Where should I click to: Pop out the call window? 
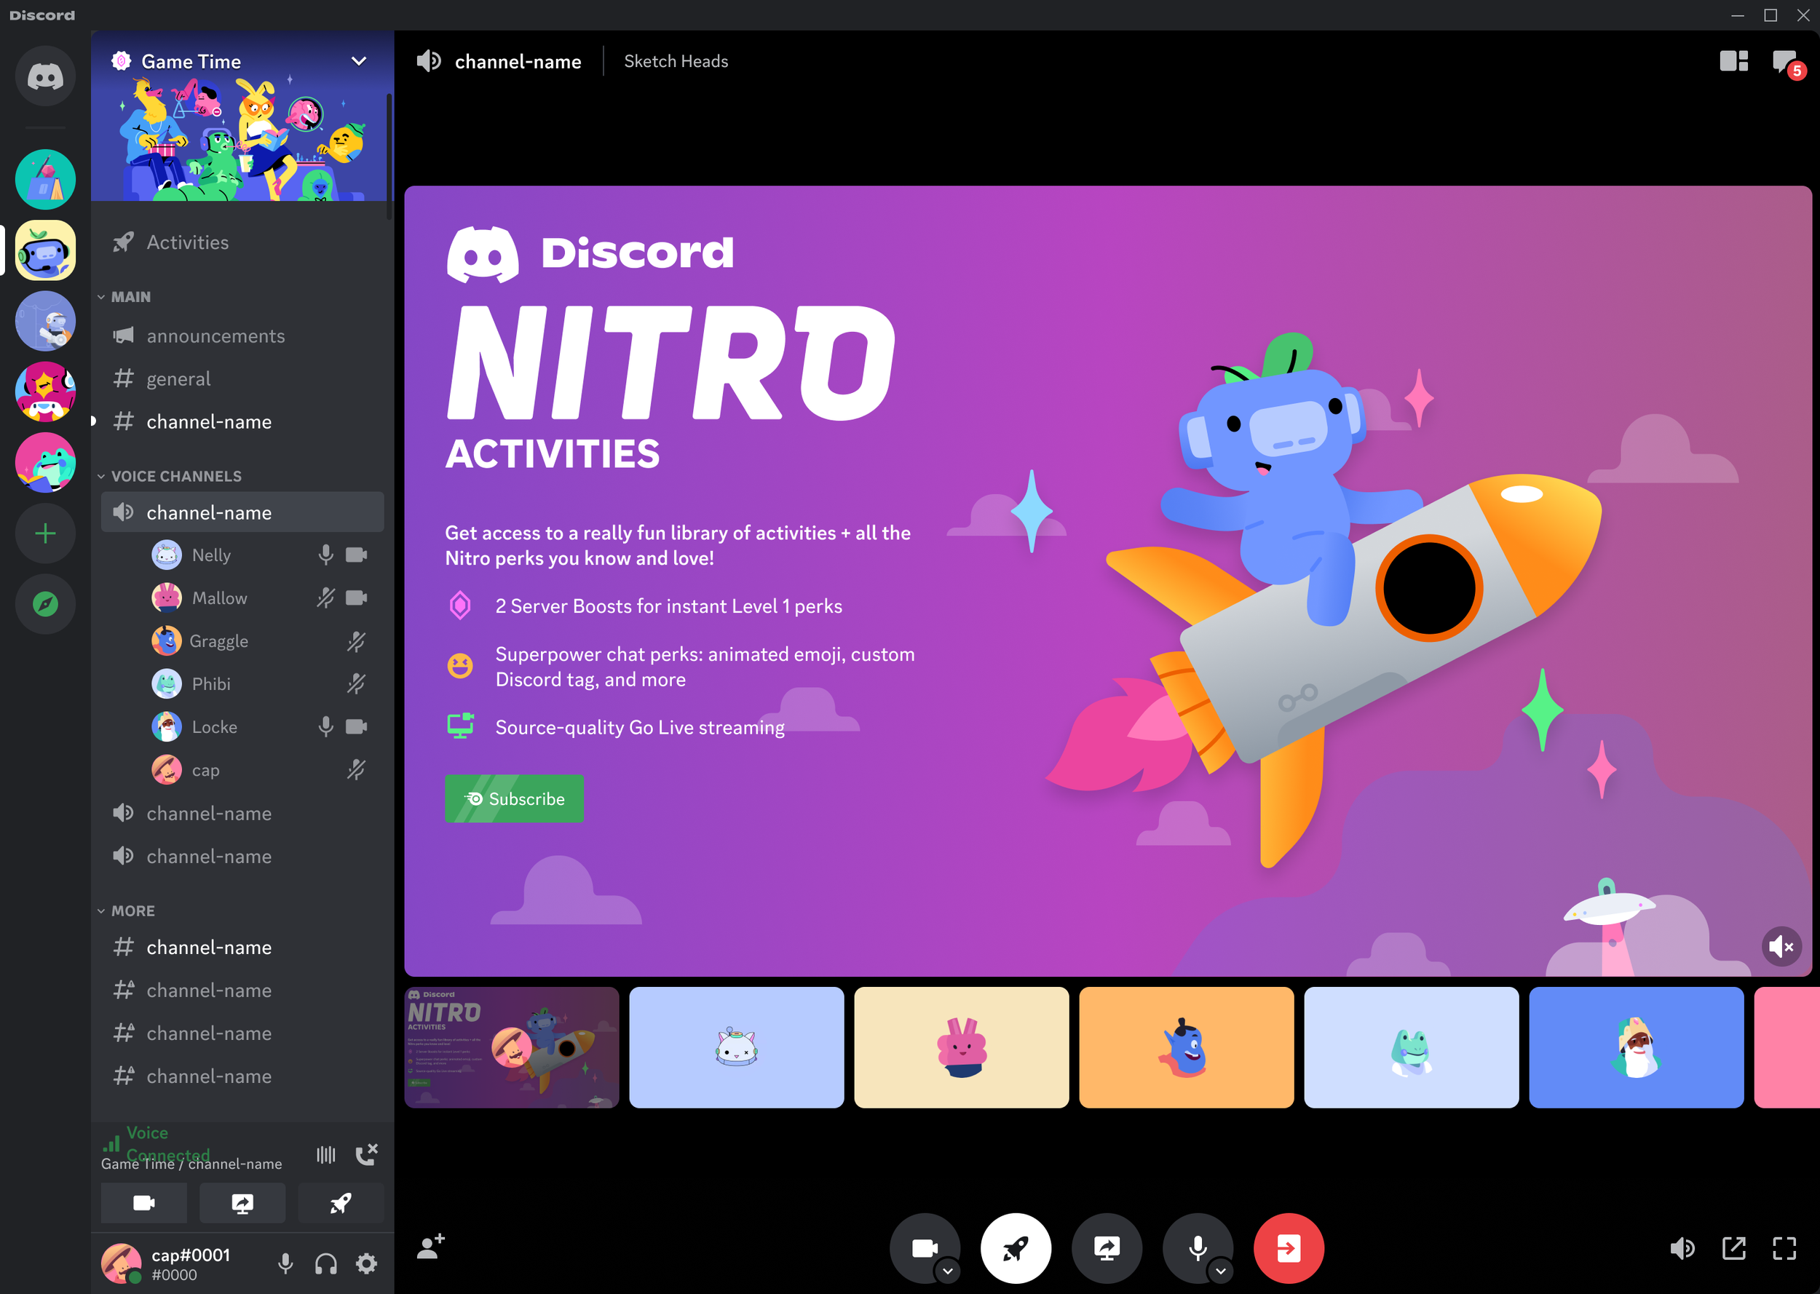coord(1734,1249)
